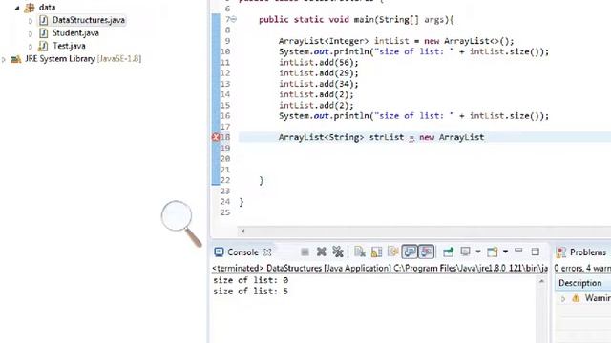Click line number 20 in gutter

pyautogui.click(x=225, y=159)
